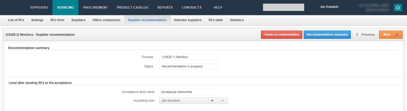
Task: Click the search box in header
Action: [283, 7]
